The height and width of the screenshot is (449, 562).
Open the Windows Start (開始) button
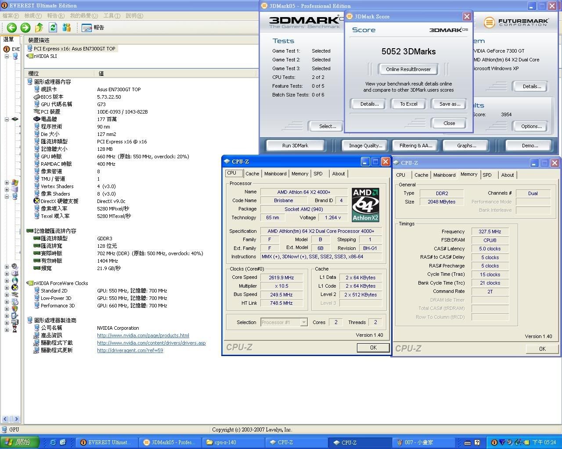pyautogui.click(x=20, y=442)
